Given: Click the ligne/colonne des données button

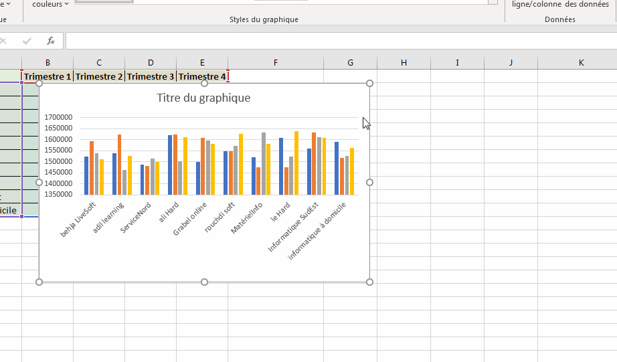Looking at the screenshot, I should [560, 4].
